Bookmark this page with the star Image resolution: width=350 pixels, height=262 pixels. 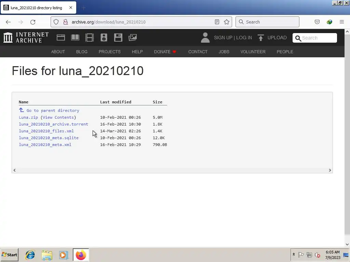(x=227, y=22)
